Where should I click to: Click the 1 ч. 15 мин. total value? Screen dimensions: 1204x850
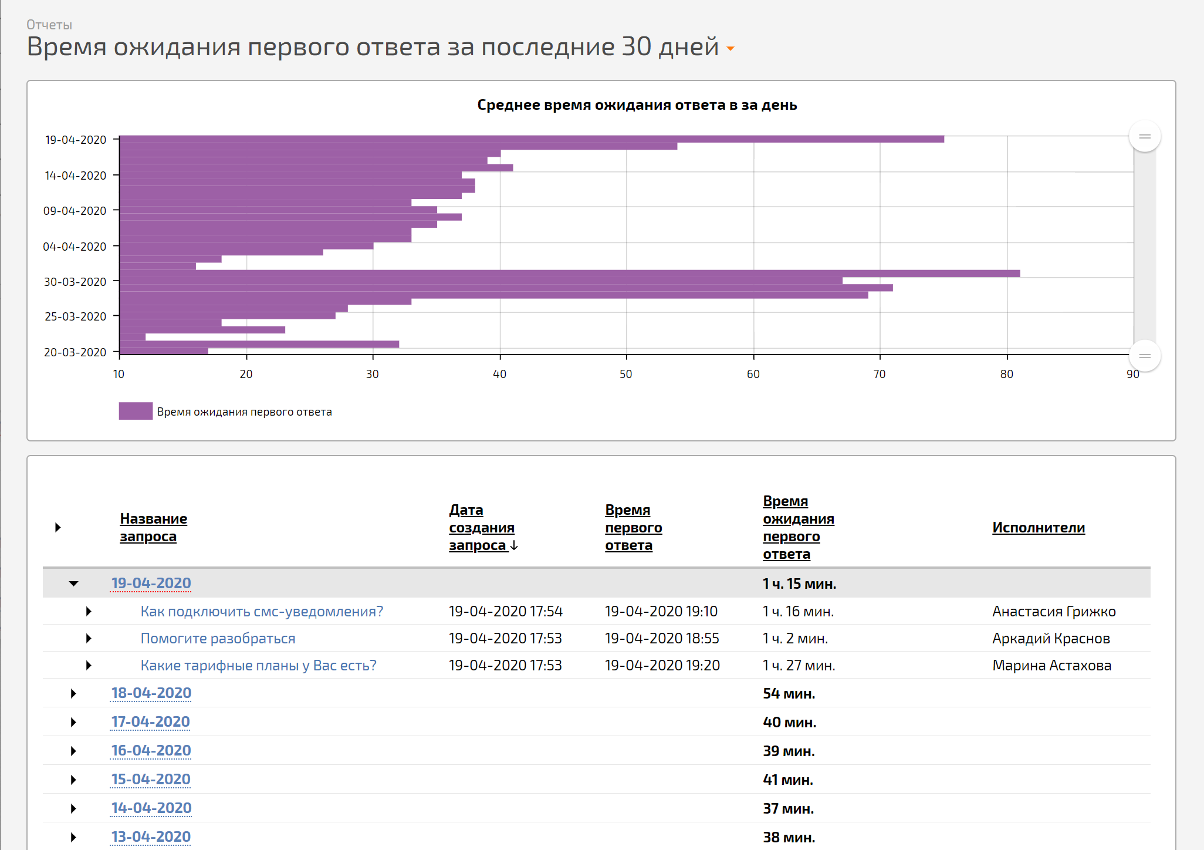point(799,583)
